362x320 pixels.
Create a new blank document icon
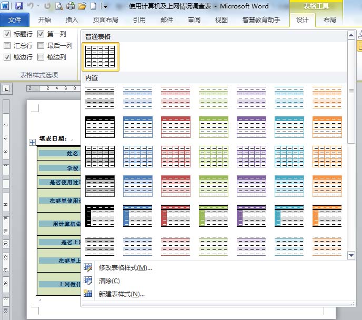coord(93,6)
